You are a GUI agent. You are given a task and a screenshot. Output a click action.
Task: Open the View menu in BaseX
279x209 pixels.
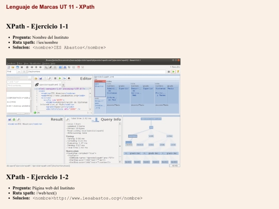[x=26, y=63]
